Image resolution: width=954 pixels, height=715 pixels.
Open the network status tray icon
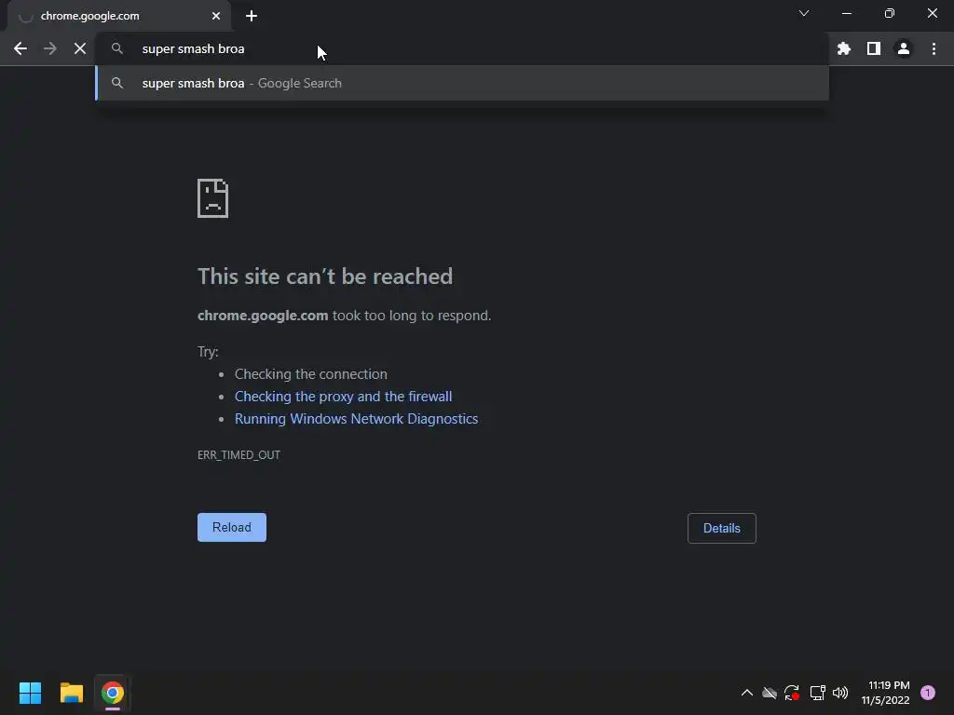tap(817, 693)
